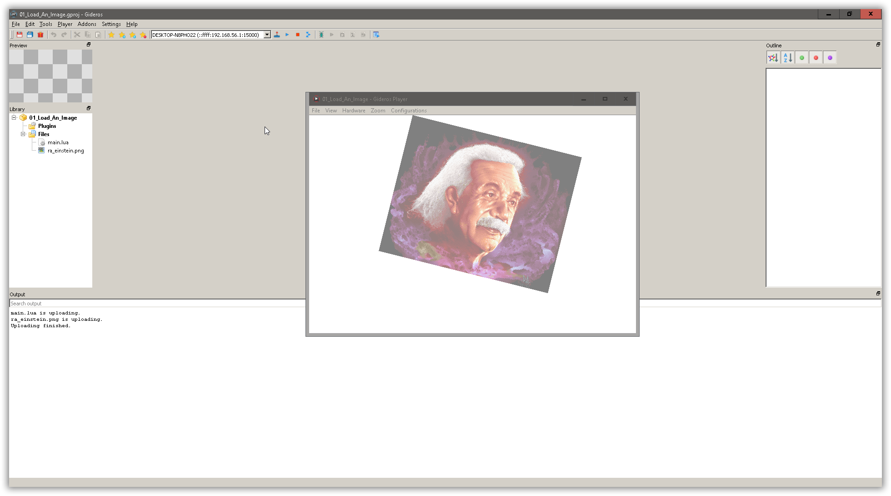Save the current file
This screenshot has width=891, height=496.
(20, 34)
